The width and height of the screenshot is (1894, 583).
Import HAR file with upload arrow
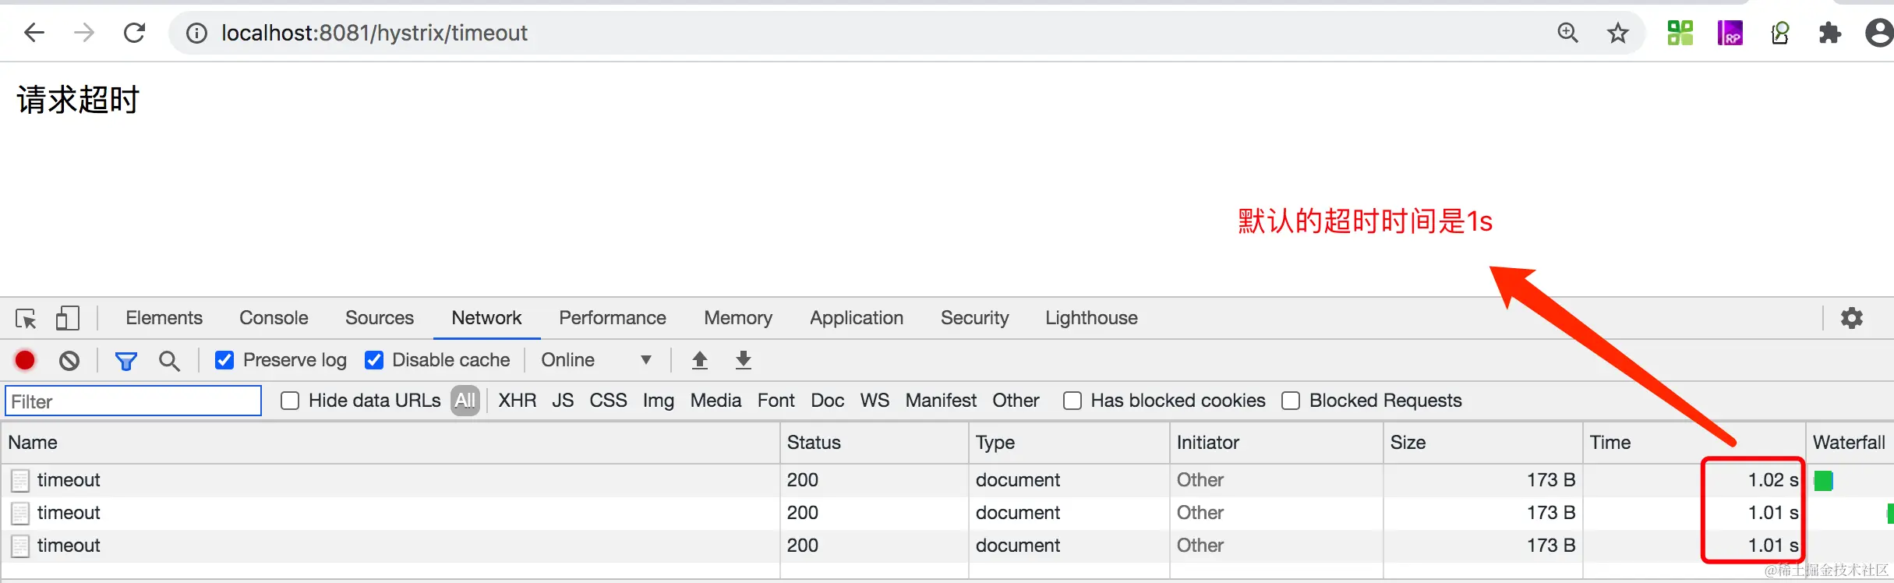tap(699, 360)
